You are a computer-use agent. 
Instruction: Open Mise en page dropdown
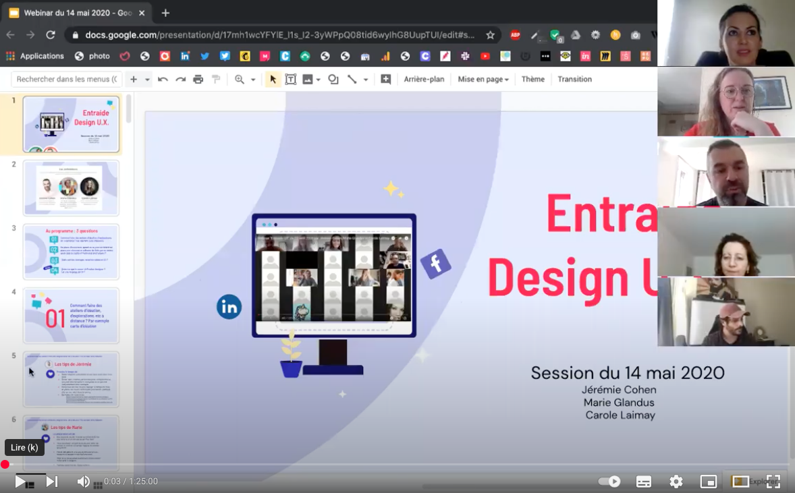(483, 79)
